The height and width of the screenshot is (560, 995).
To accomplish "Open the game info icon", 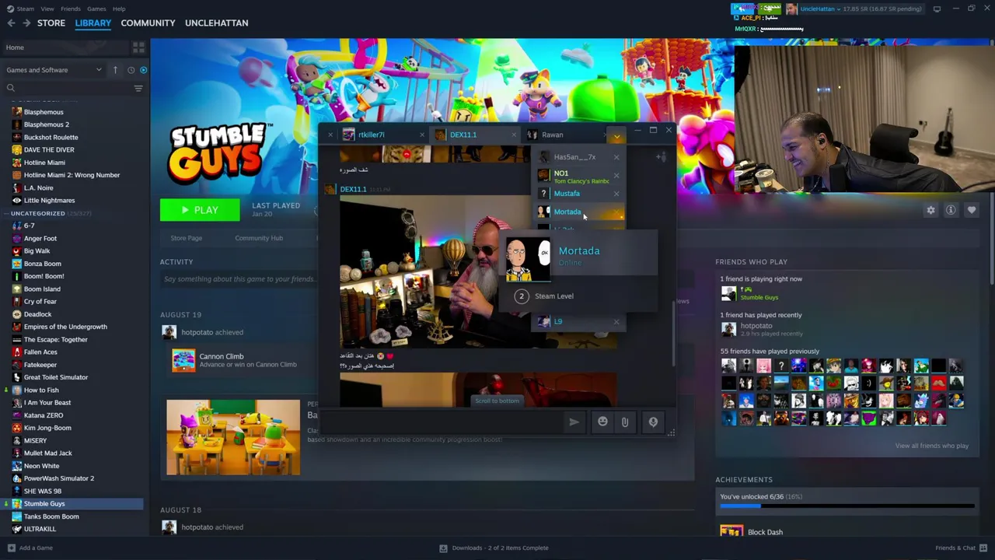I will point(951,210).
